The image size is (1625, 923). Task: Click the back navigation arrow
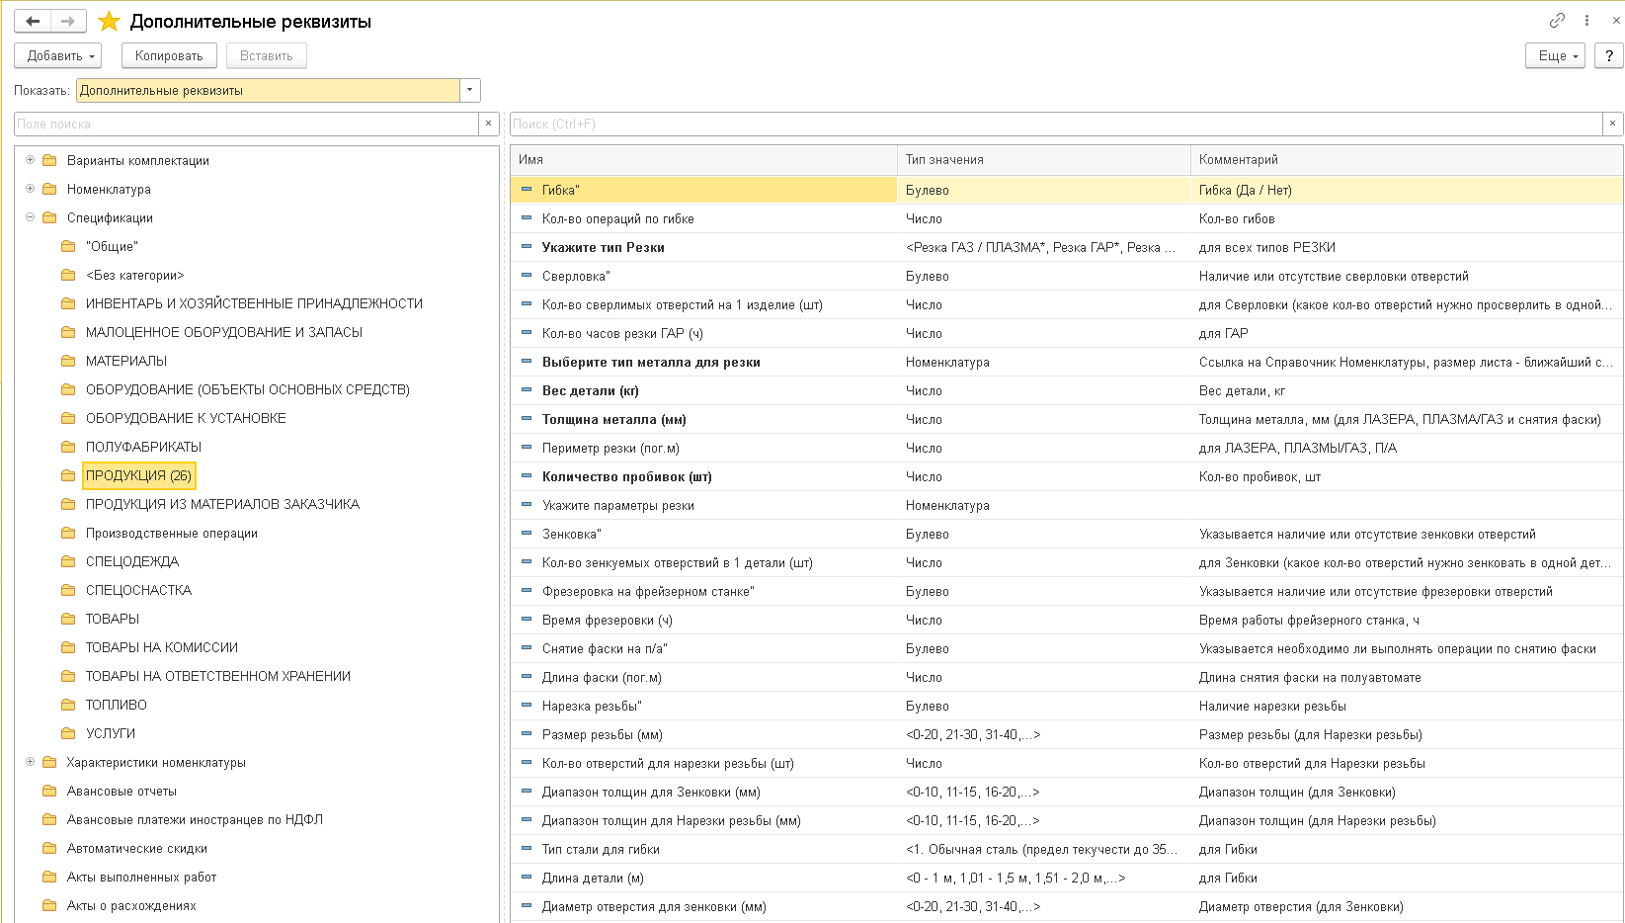[33, 21]
